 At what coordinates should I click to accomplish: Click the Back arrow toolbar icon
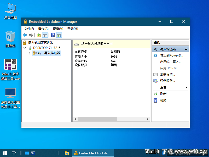(25, 35)
